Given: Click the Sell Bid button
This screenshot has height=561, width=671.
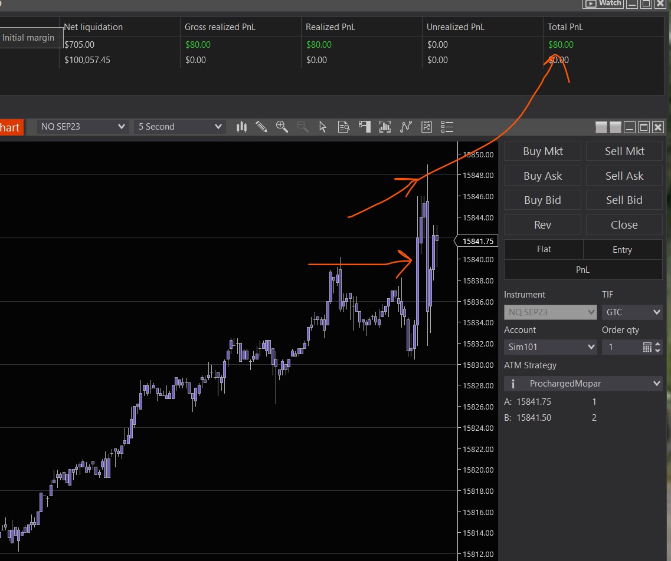Looking at the screenshot, I should [x=624, y=200].
